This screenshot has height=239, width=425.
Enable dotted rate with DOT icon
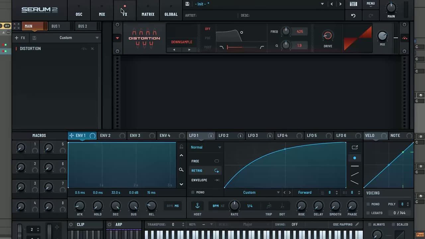282,206
